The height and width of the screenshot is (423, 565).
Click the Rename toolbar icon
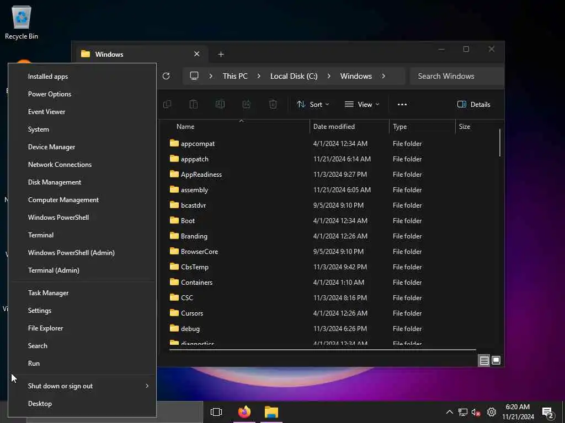point(220,104)
